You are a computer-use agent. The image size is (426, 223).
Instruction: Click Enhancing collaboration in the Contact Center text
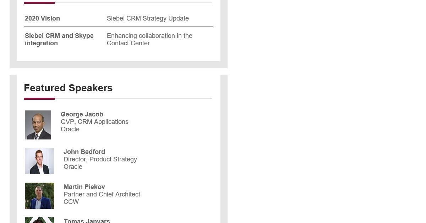[149, 39]
